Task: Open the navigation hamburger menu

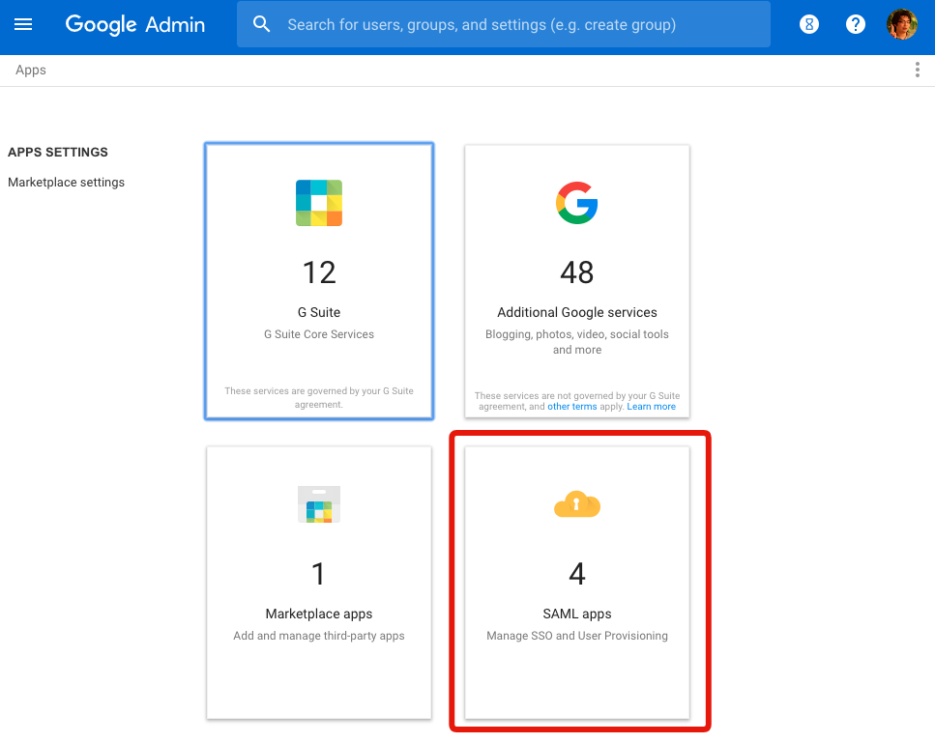Action: coord(23,24)
